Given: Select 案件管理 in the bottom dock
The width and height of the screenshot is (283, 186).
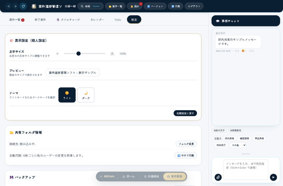Looking at the screenshot, I should pos(175,176).
